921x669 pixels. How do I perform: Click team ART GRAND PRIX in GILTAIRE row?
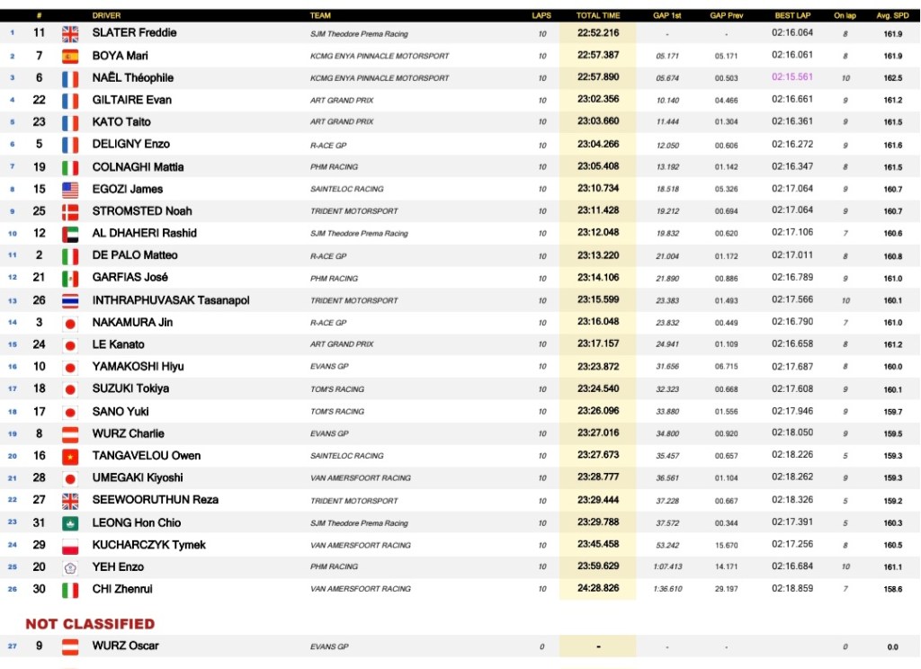pyautogui.click(x=342, y=101)
